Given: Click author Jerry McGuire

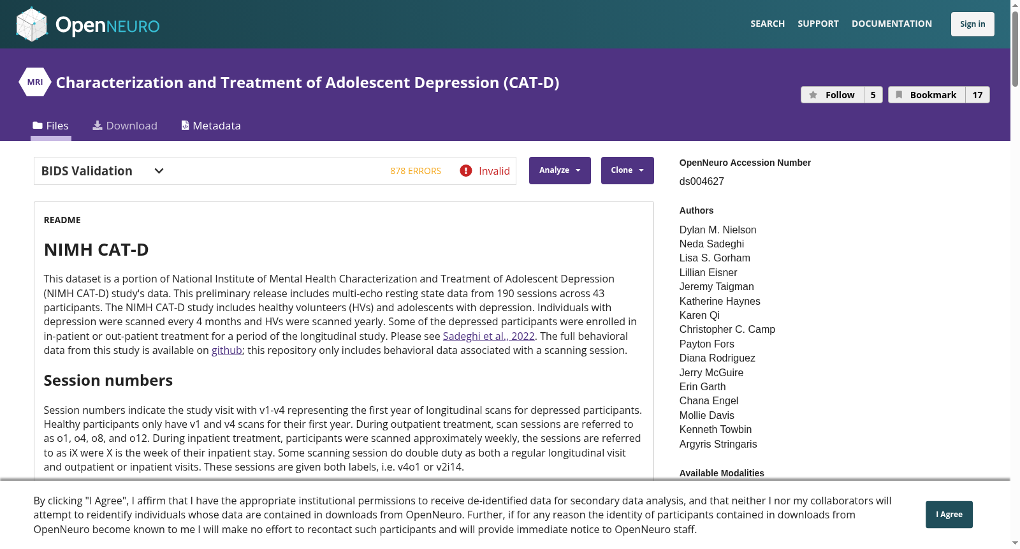Looking at the screenshot, I should point(711,372).
